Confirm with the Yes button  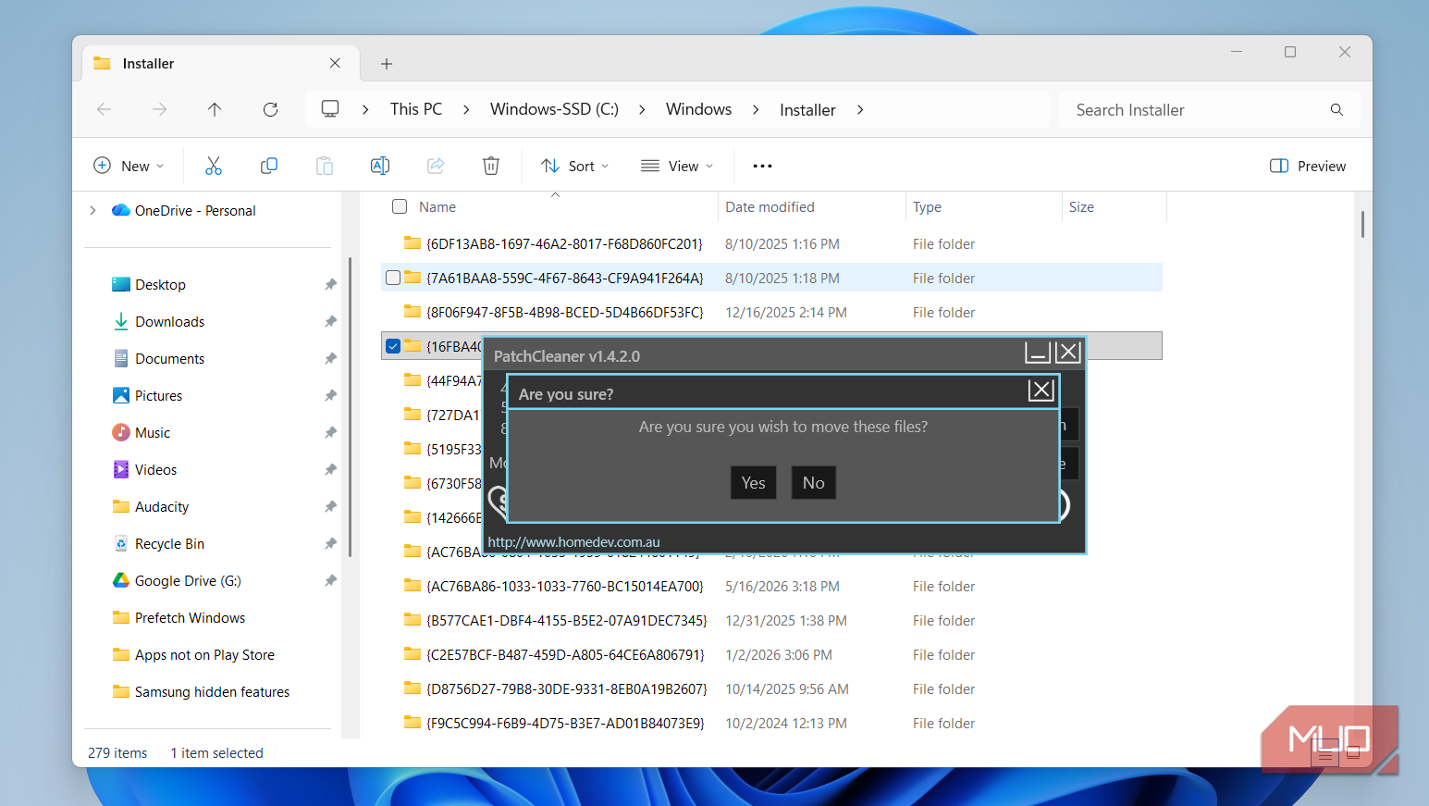point(754,483)
